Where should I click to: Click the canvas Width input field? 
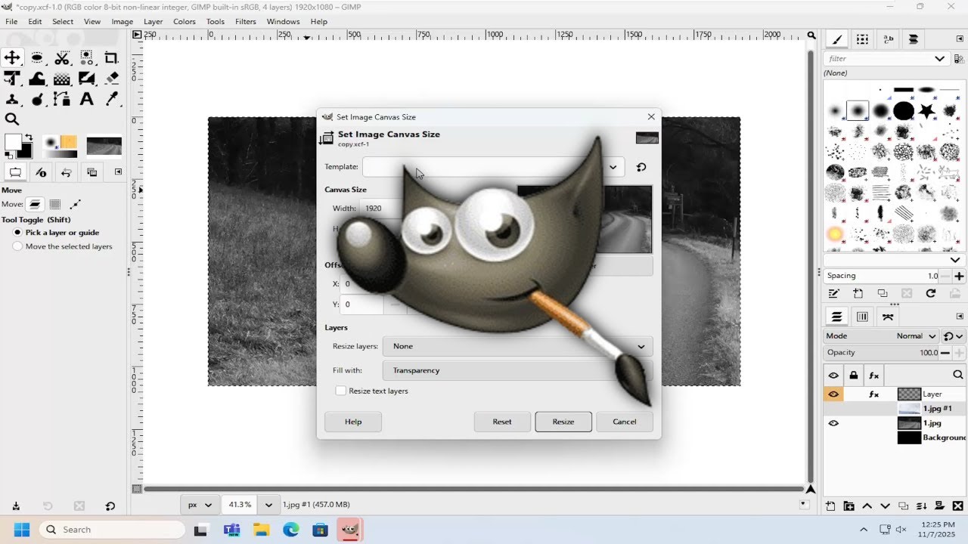378,208
